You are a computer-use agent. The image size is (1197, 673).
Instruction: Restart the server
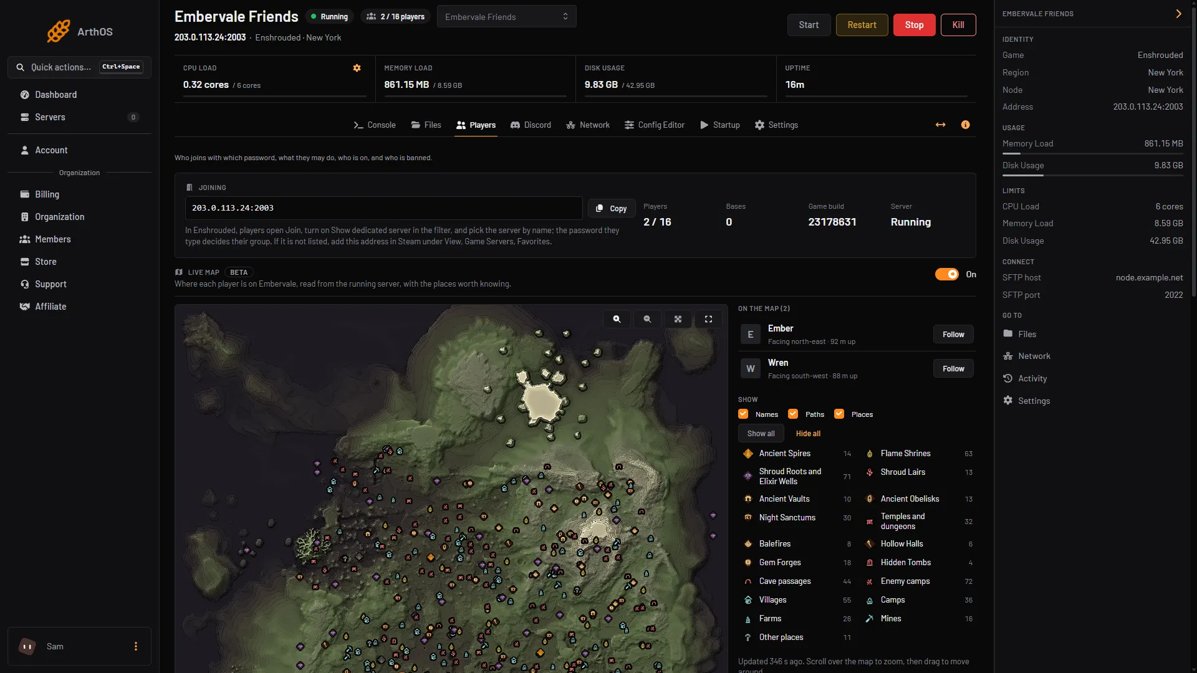[862, 25]
